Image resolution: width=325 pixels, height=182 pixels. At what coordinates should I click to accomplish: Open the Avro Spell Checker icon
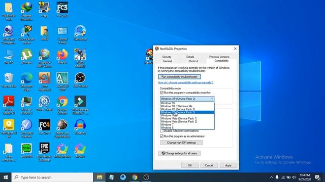coord(26,129)
